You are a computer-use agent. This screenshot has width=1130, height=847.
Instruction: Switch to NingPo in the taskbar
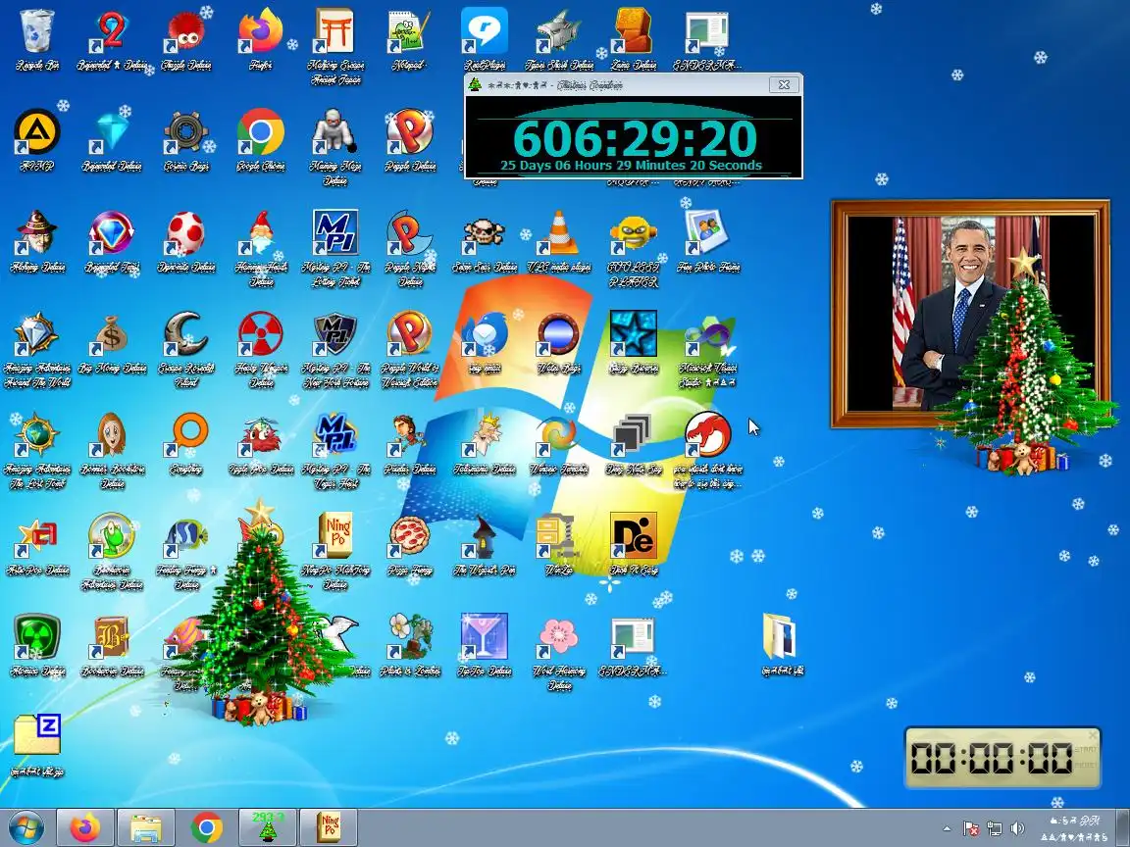pos(329,827)
